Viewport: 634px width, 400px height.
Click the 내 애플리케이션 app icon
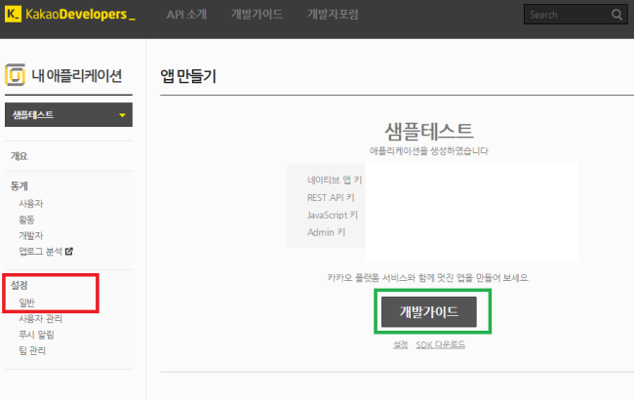coord(16,76)
